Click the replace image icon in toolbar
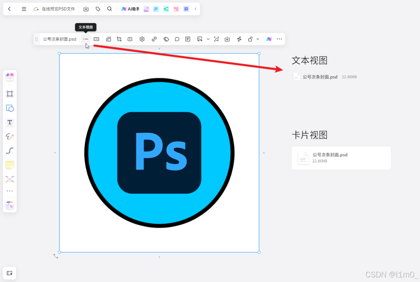Screen dimensions: 420x282 pos(200,39)
